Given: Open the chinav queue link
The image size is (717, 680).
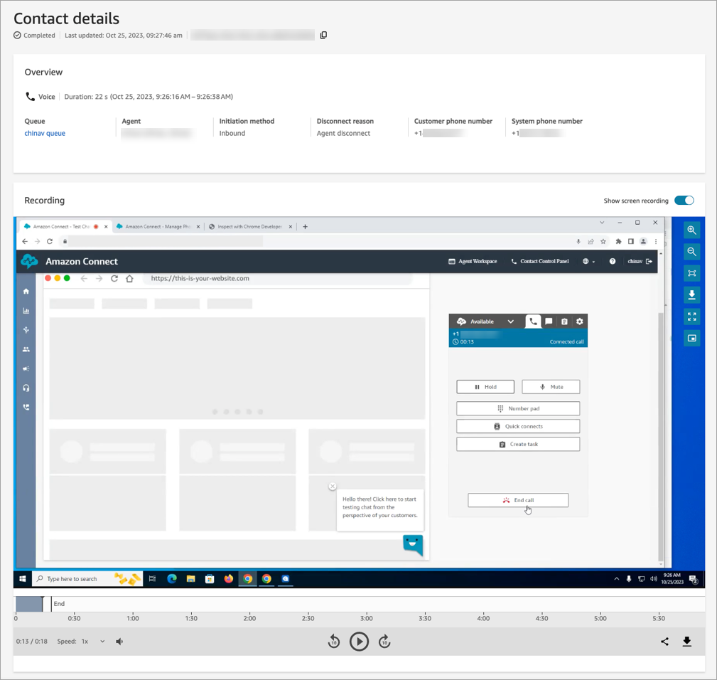Looking at the screenshot, I should [45, 133].
